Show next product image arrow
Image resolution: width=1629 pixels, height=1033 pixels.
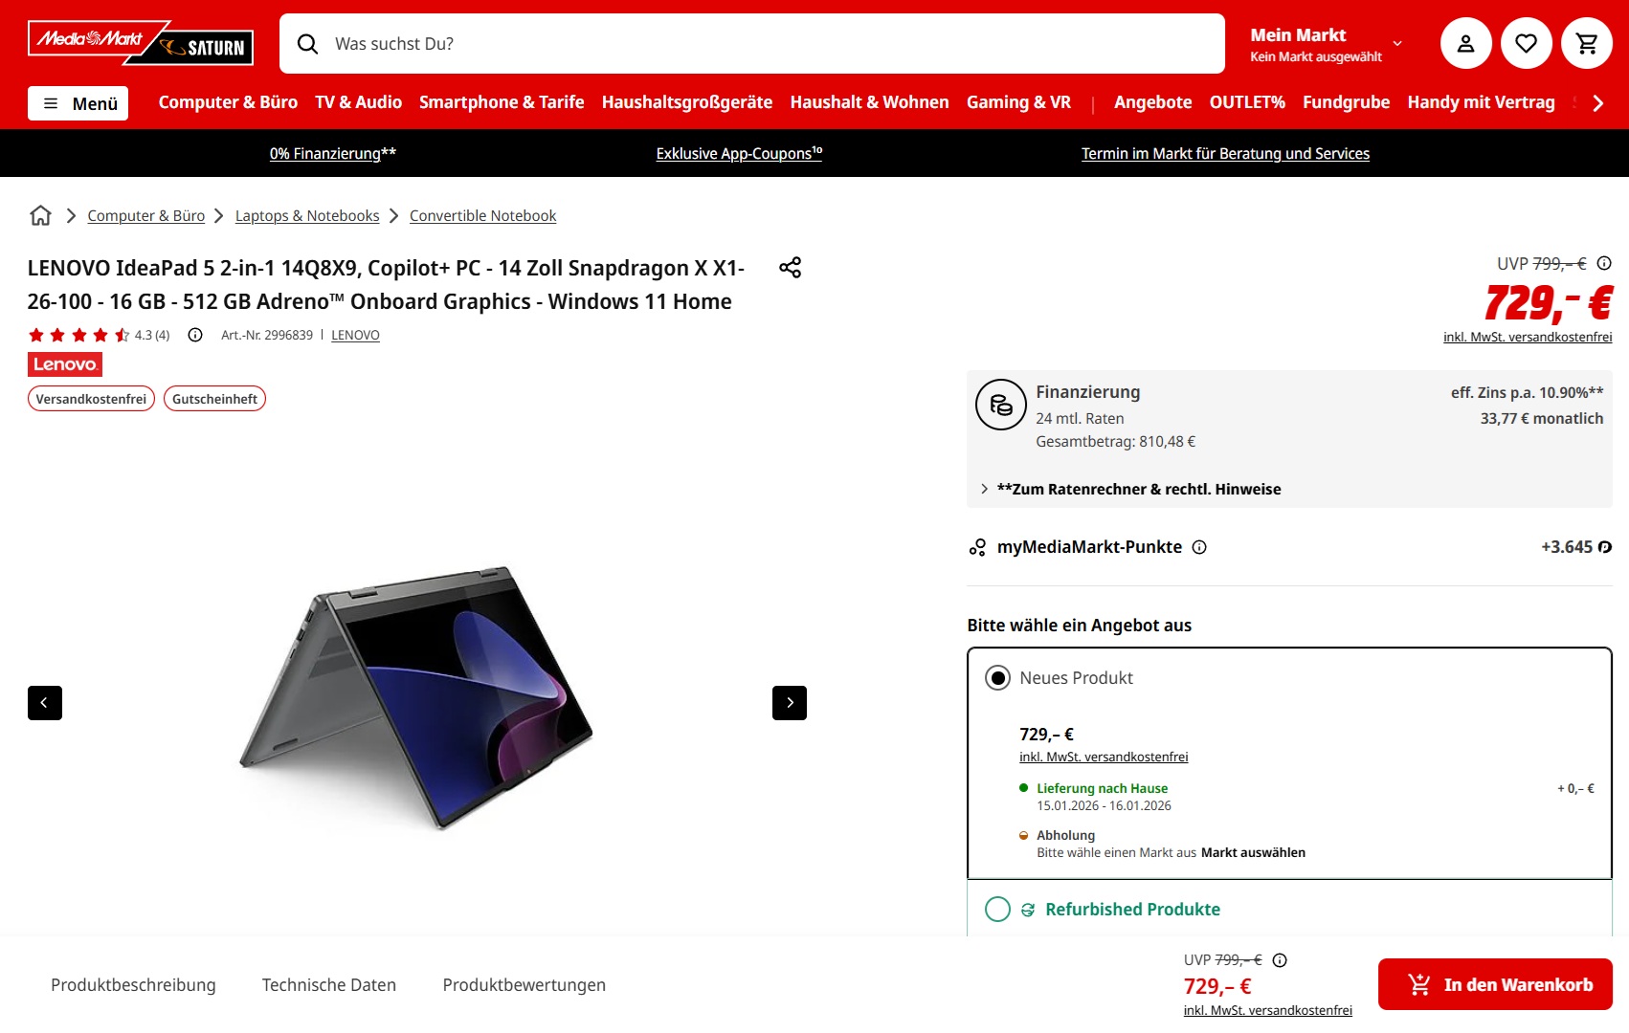(x=790, y=703)
